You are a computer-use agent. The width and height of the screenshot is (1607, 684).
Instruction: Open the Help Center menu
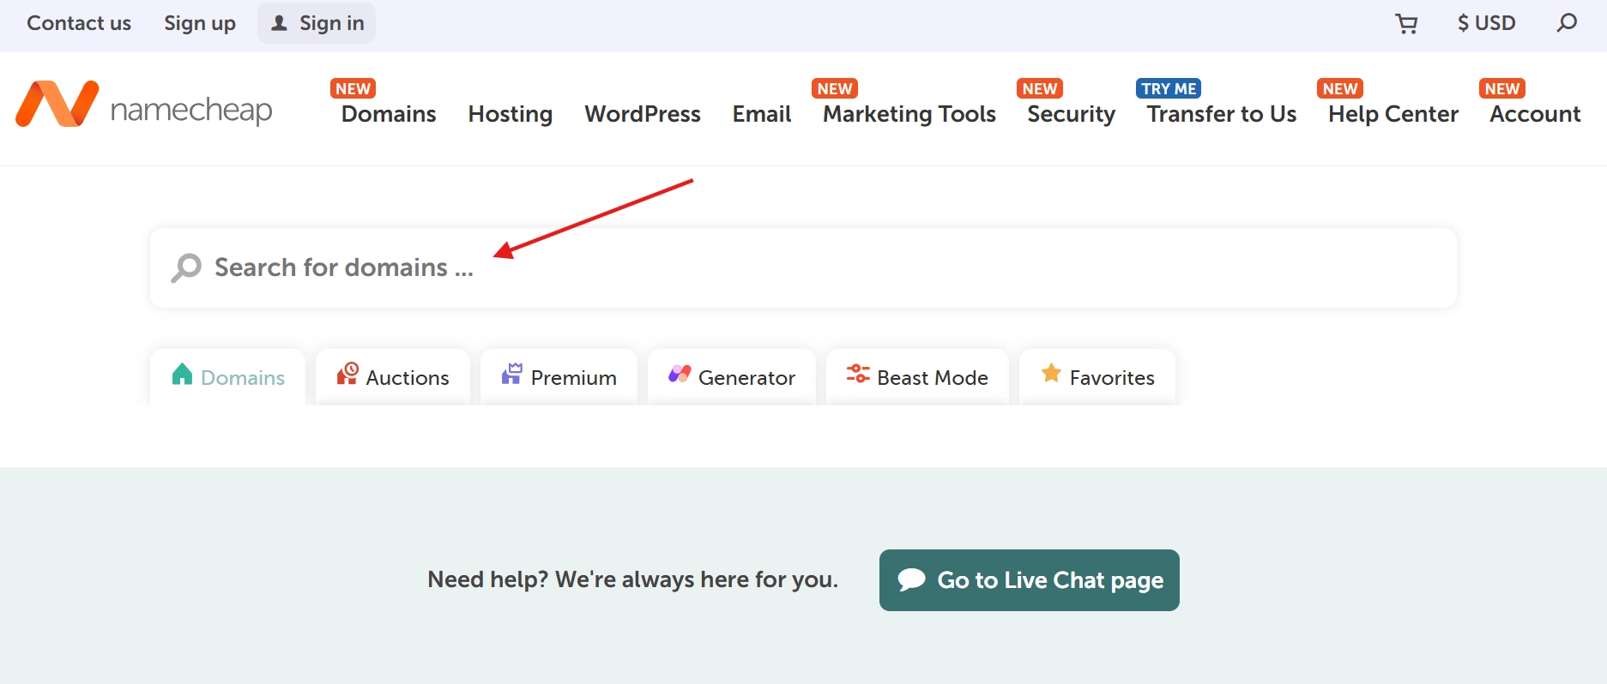(1393, 114)
